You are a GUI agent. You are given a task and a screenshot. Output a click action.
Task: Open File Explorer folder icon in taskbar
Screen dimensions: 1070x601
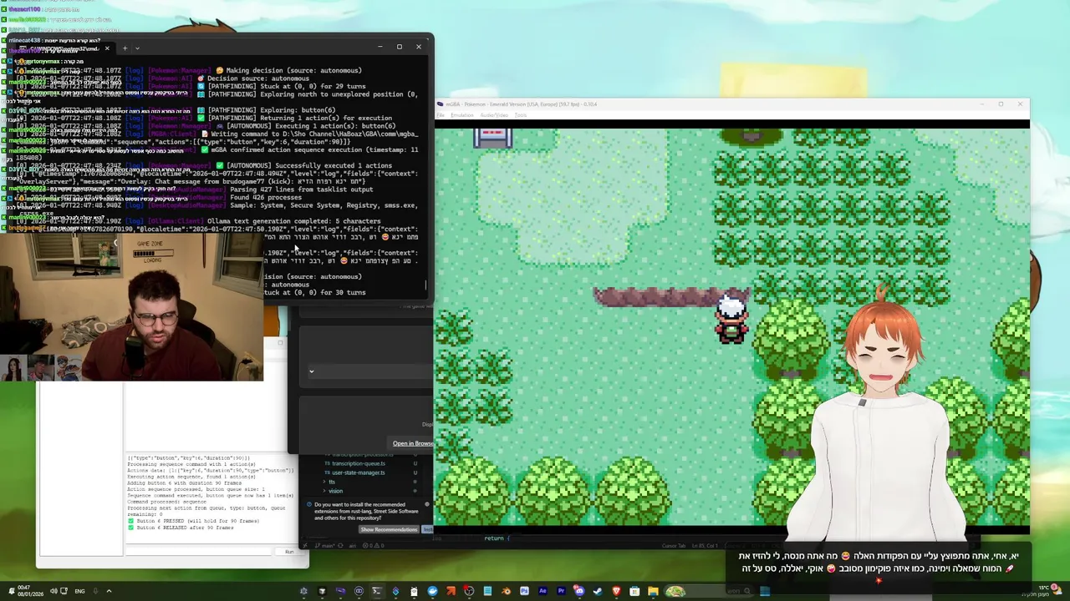(653, 591)
